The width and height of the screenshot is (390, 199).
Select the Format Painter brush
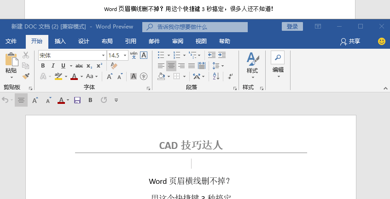(26, 76)
